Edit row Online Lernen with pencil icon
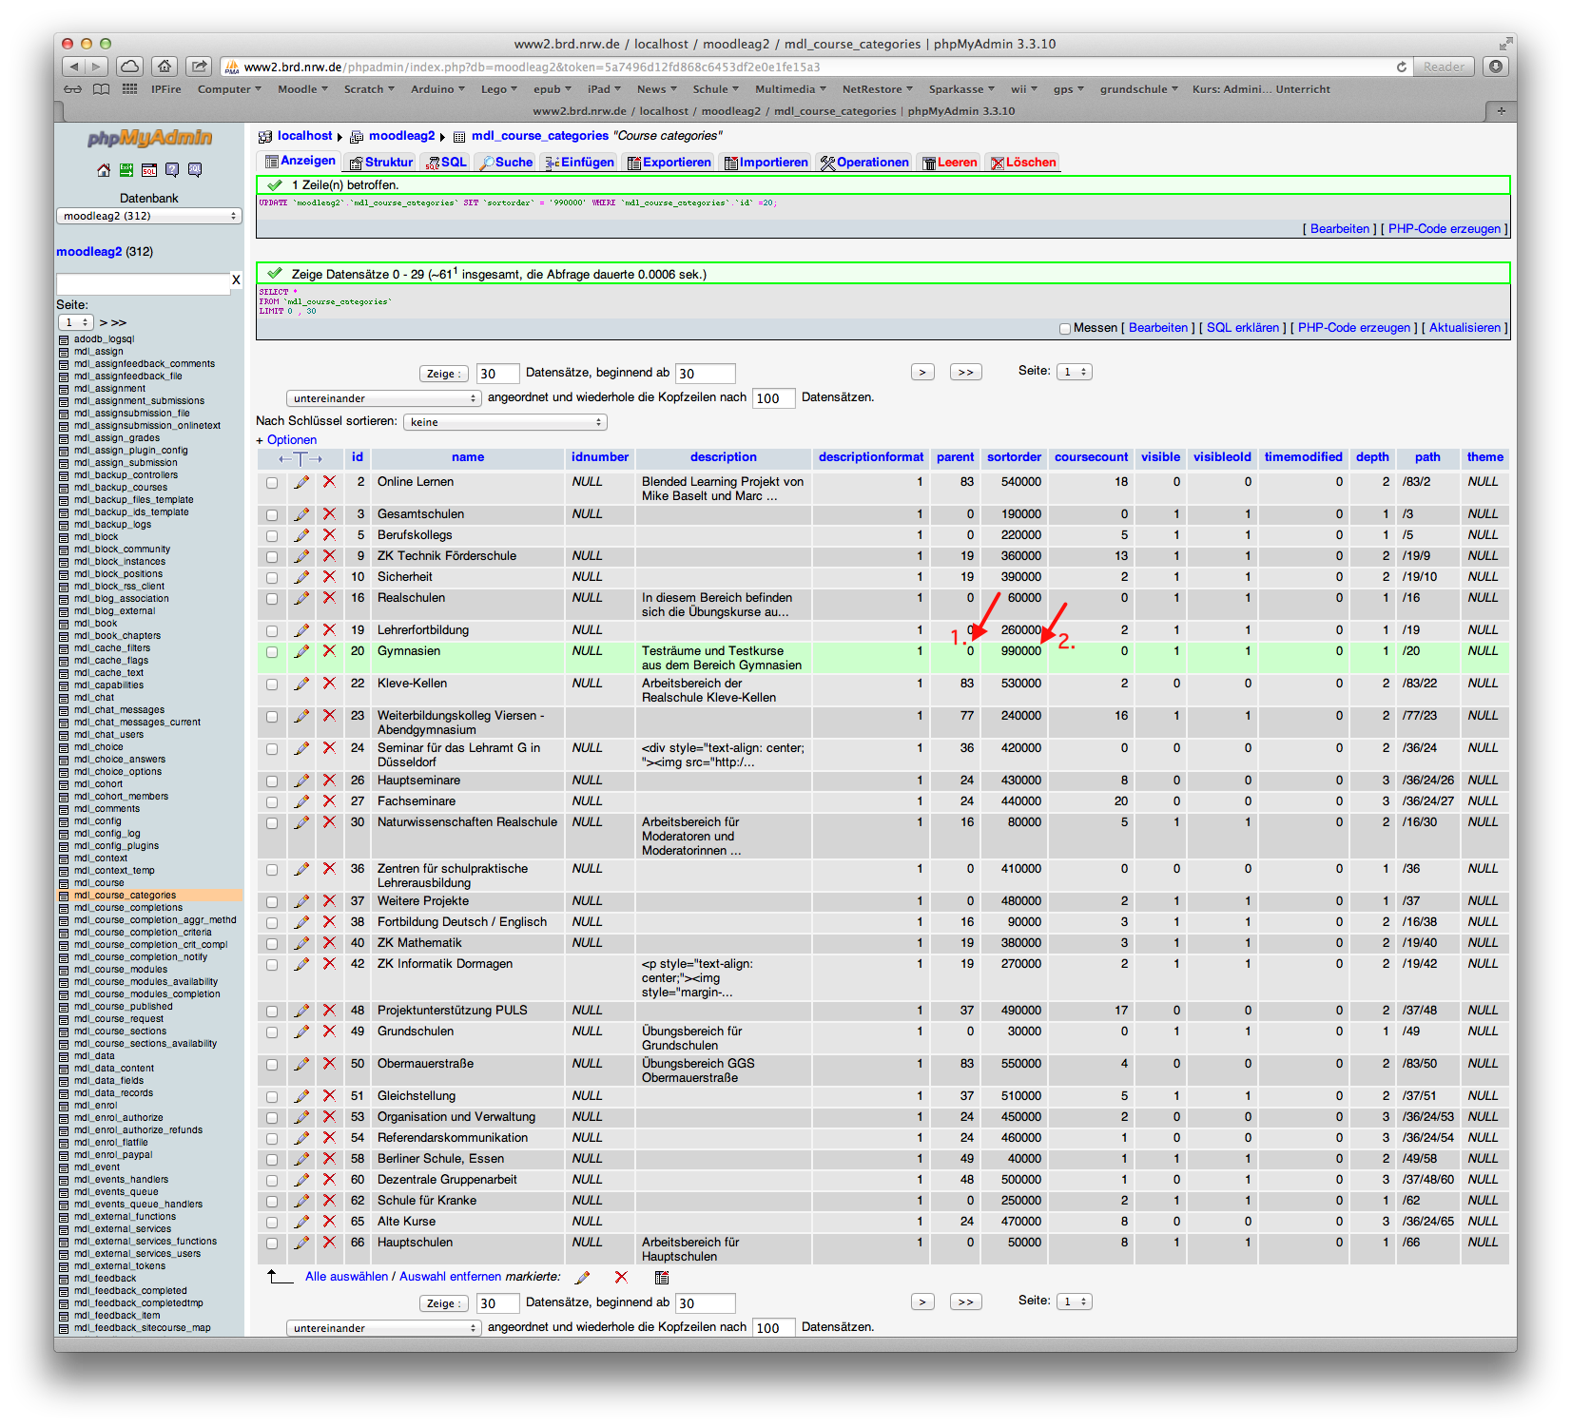Screen dimensions: 1571x1427 click(301, 482)
